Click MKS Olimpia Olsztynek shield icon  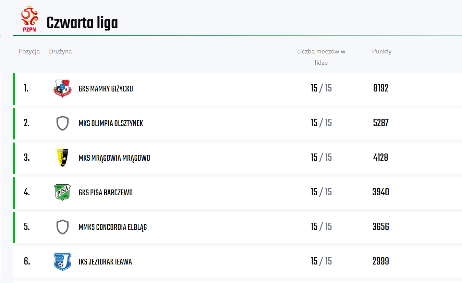[62, 123]
